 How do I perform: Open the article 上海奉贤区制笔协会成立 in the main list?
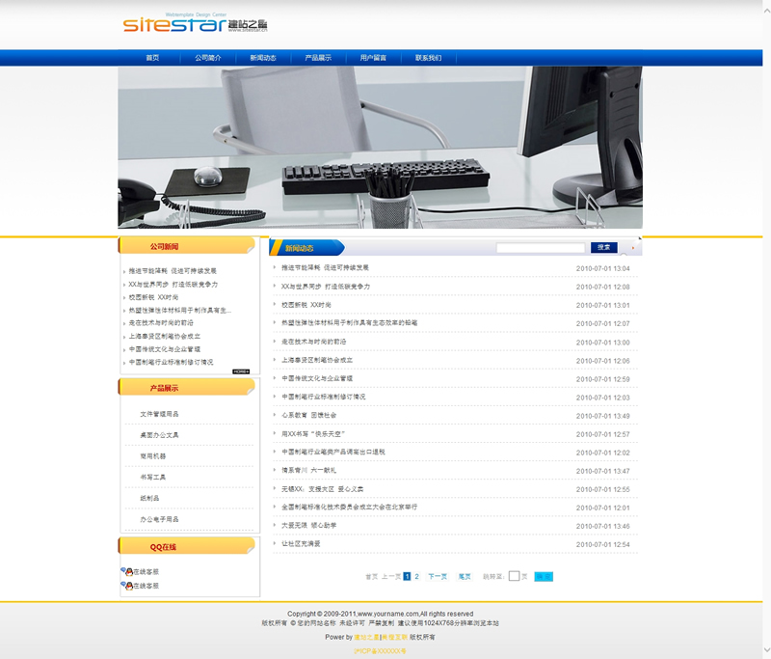pos(315,360)
